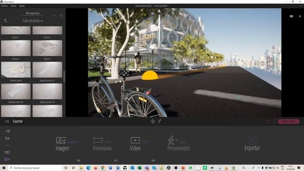Open the Ajustes sliders section icon
Viewport: 304px width, 171px height.
[x=7, y=145]
